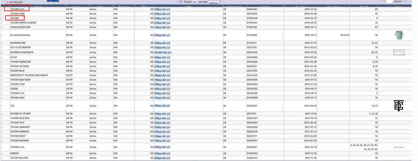Open the per page results dropdown
This screenshot has width=418, height=161.
point(215,2)
